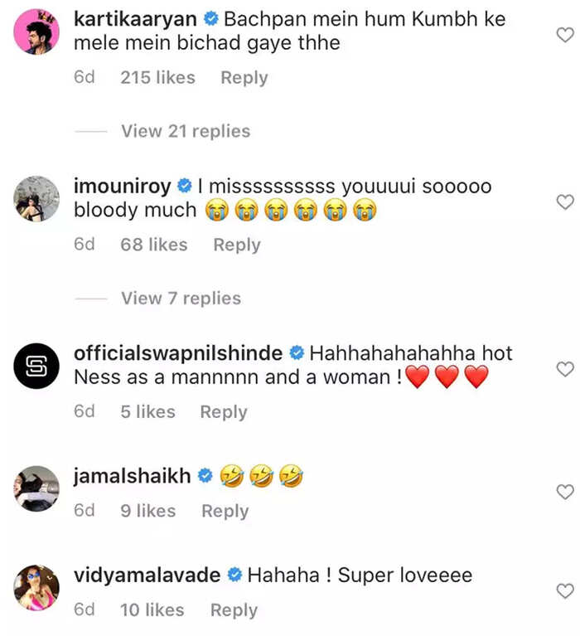
Task: Like kartikaaryan's comment with the heart
Action: (x=565, y=35)
